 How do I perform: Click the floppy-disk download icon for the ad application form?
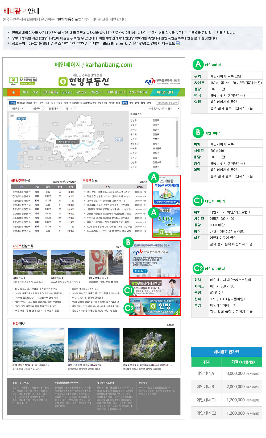tap(178, 43)
